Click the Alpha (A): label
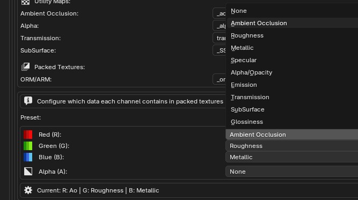 point(53,172)
